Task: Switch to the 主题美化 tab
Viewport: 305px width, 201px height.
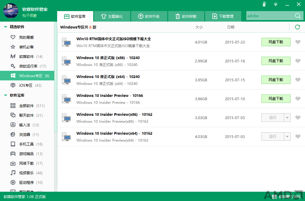Action: point(112,16)
